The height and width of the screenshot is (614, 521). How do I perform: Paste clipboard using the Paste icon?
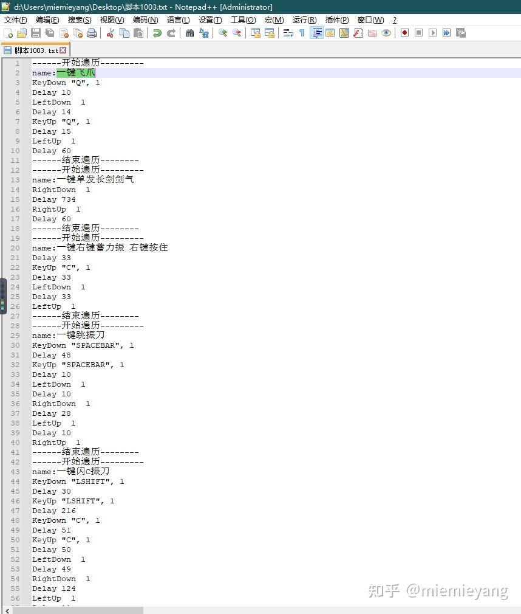(x=138, y=33)
